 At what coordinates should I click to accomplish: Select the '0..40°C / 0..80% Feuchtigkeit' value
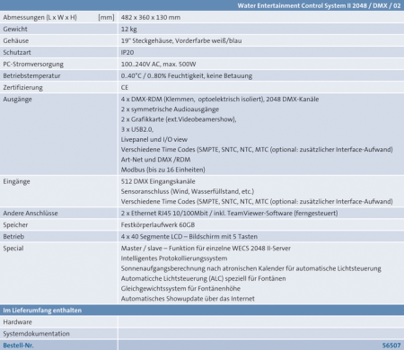coord(187,75)
